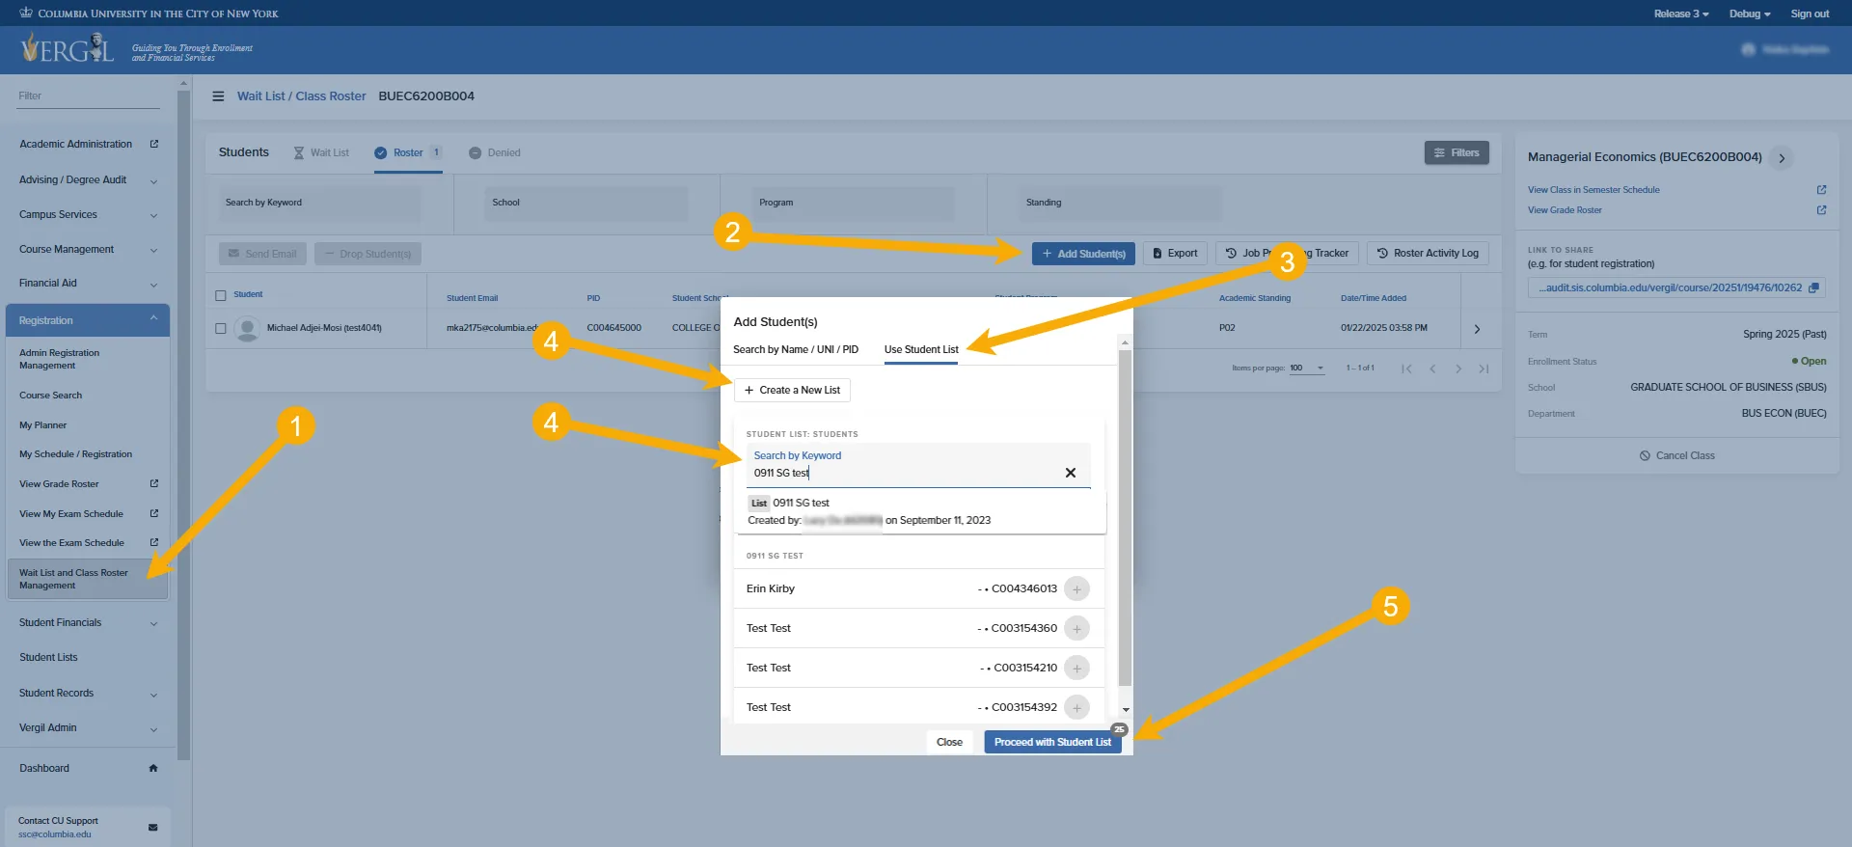Check the Michael Adjei-Mosi row checkbox
Viewport: 1852px width, 847px height.
pos(221,328)
